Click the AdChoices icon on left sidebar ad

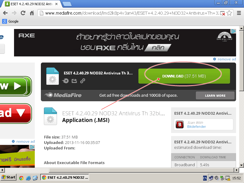32,147
